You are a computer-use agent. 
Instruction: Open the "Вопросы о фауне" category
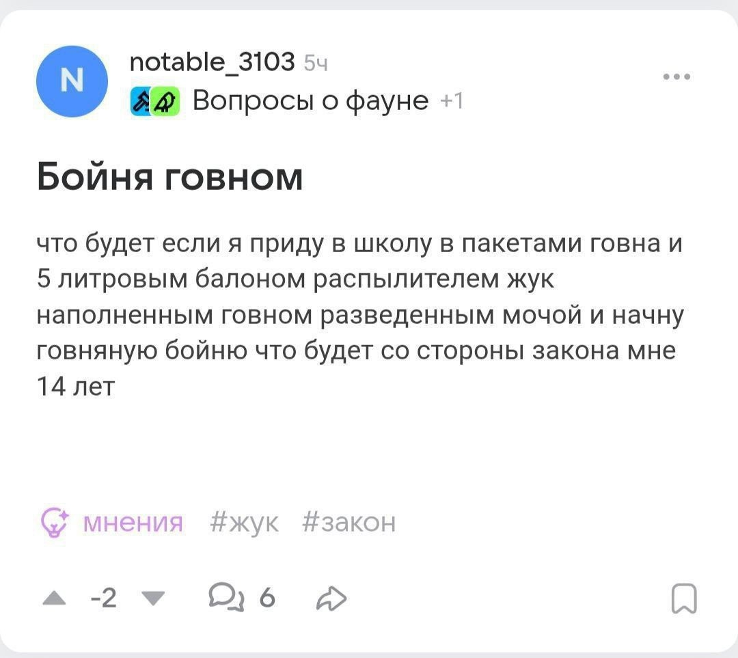pyautogui.click(x=311, y=101)
